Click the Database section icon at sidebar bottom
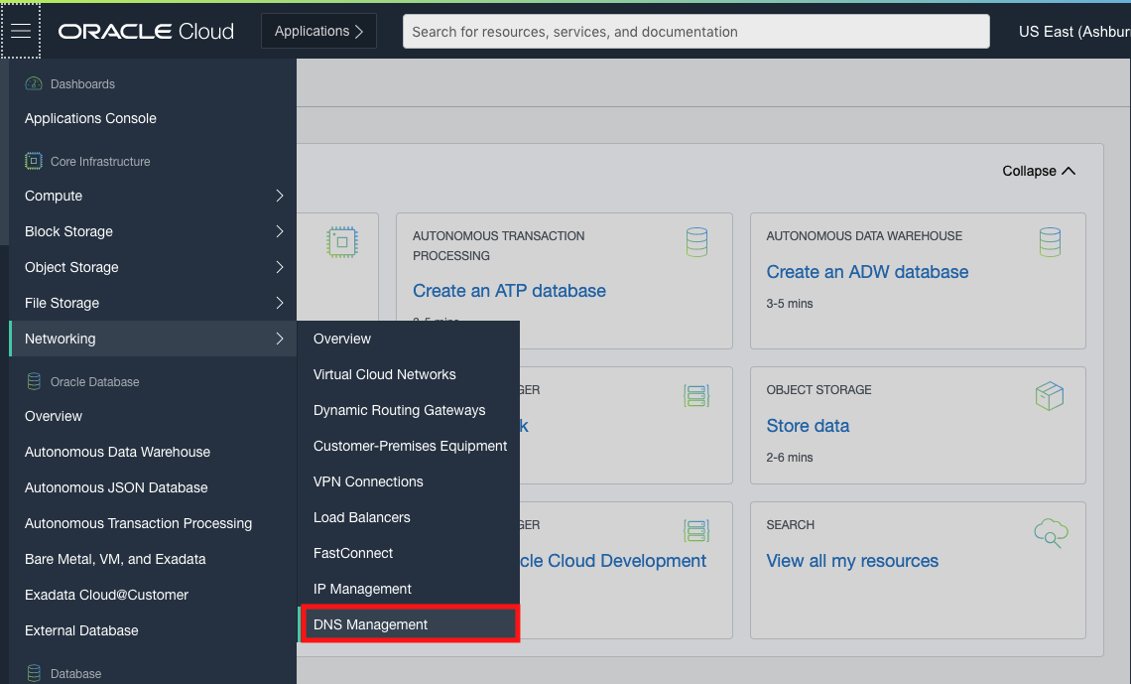The height and width of the screenshot is (684, 1131). tap(34, 672)
